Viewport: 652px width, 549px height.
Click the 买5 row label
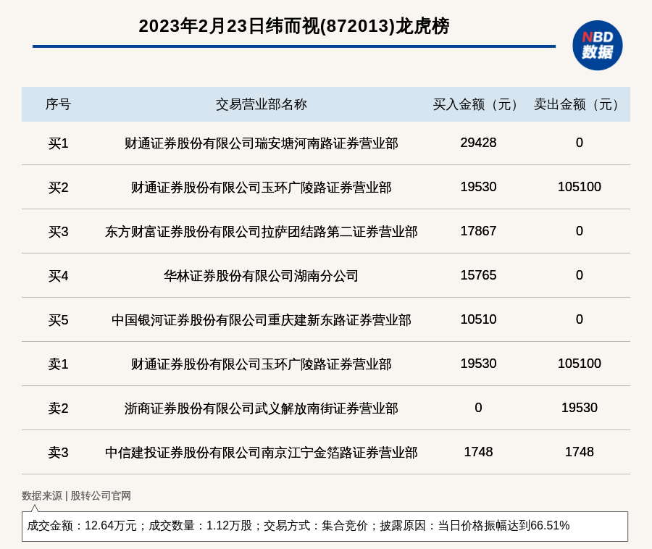[58, 320]
